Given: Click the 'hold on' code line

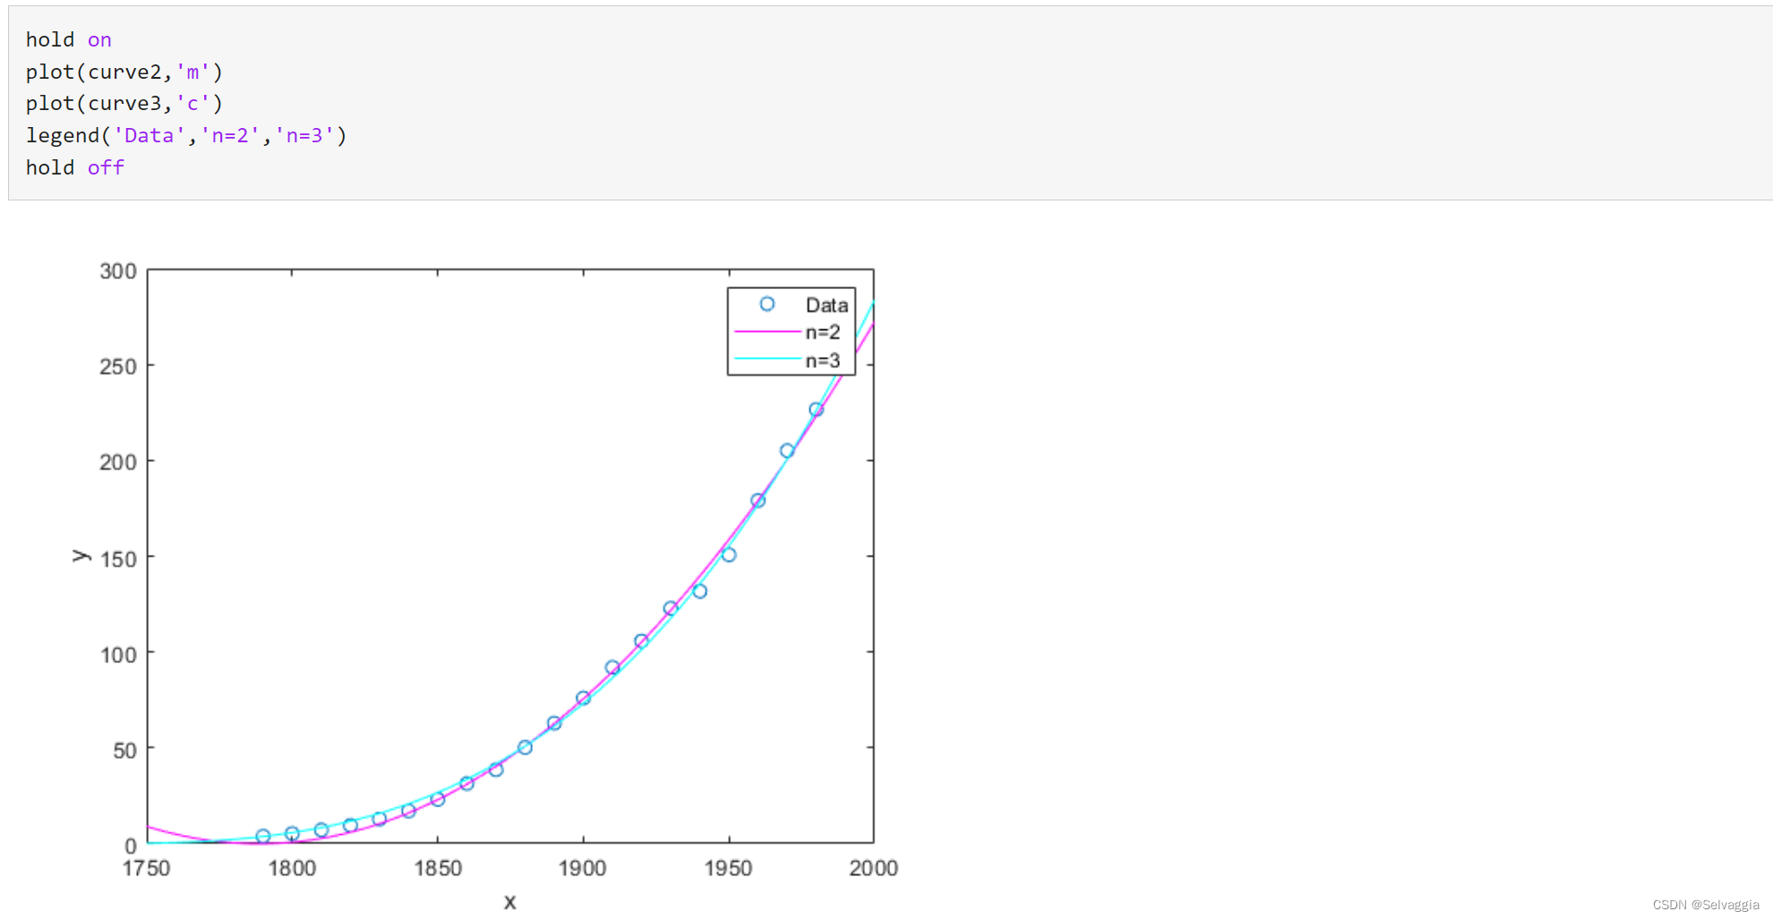Looking at the screenshot, I should tap(69, 39).
